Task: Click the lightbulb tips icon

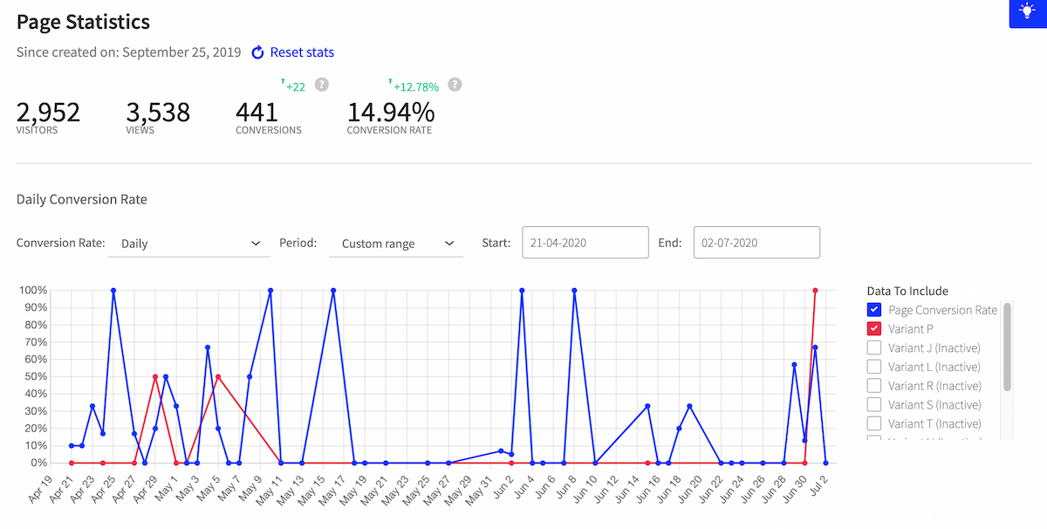Action: click(x=1027, y=13)
